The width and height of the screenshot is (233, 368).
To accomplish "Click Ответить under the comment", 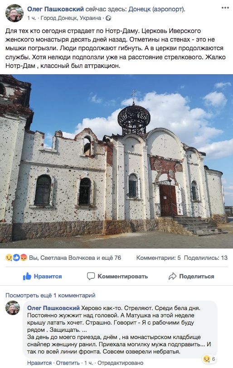I will pos(68,363).
